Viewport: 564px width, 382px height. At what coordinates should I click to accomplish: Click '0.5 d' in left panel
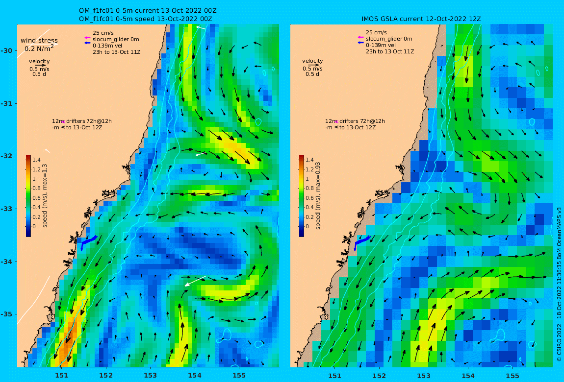39,74
